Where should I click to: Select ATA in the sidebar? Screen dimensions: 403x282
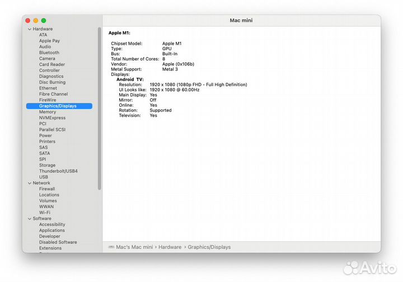point(43,35)
